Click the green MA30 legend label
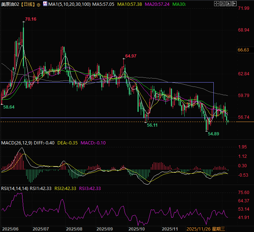The image size is (254, 232). click(179, 4)
